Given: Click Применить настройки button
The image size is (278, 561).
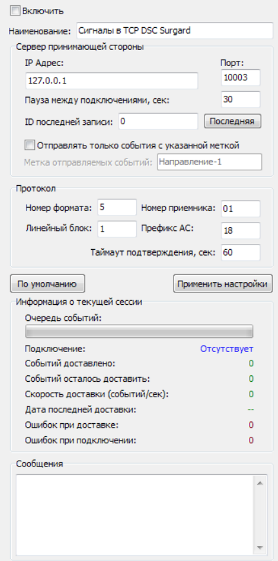Looking at the screenshot, I should [x=223, y=283].
